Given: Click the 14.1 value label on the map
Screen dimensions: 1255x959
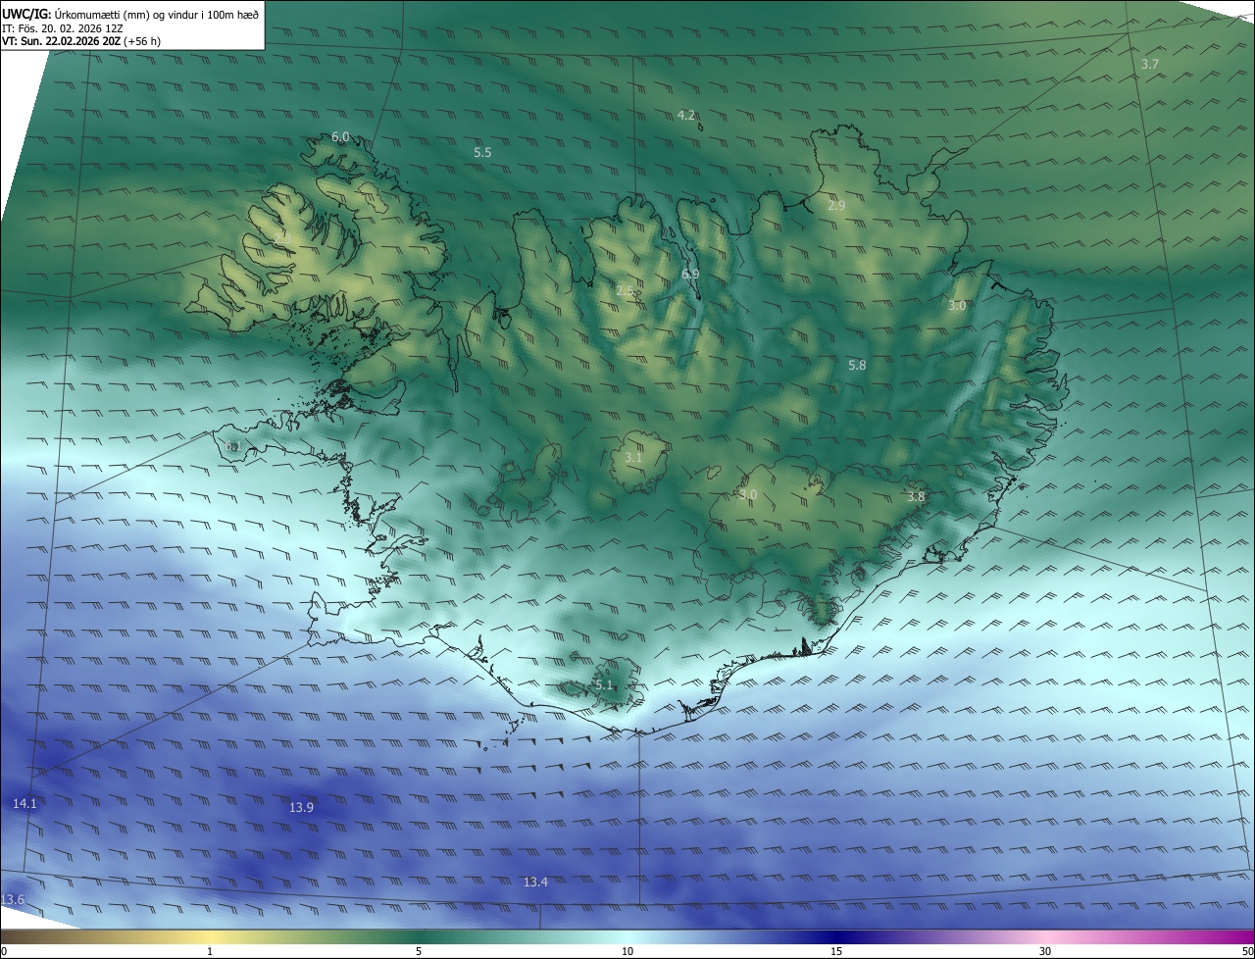Looking at the screenshot, I should coord(25,804).
